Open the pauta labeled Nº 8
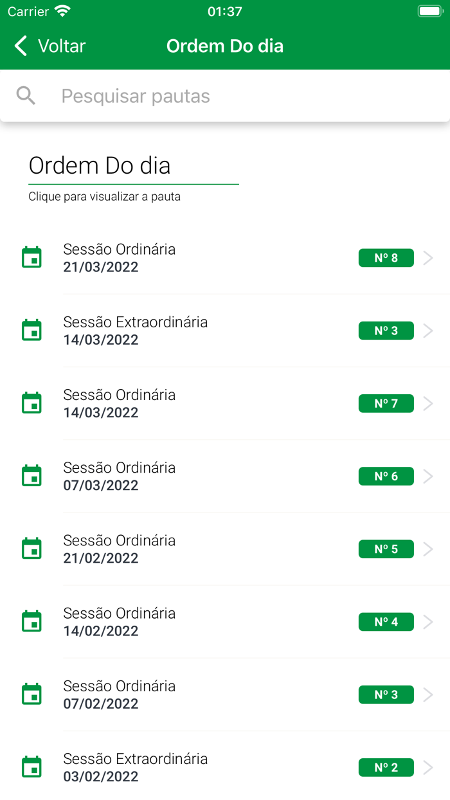 click(386, 257)
